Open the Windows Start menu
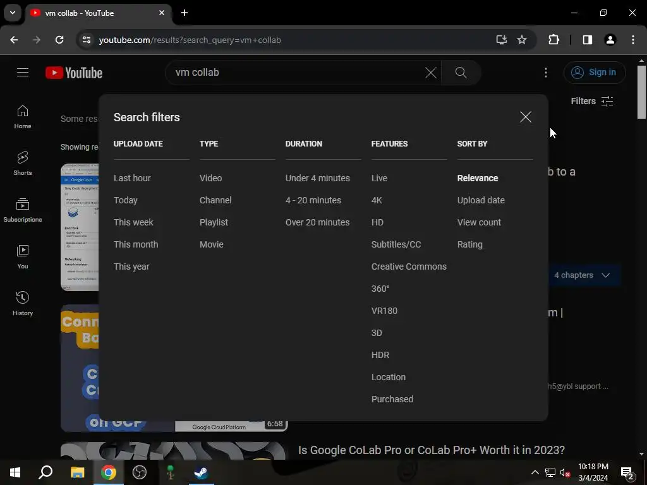Screen dimensions: 647x485 click(x=15, y=472)
